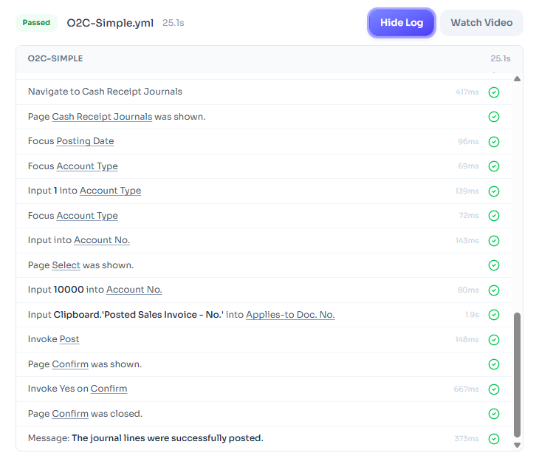Screen dimensions: 539x467
Task: Click the log scrollbar down arrow
Action: click(517, 445)
